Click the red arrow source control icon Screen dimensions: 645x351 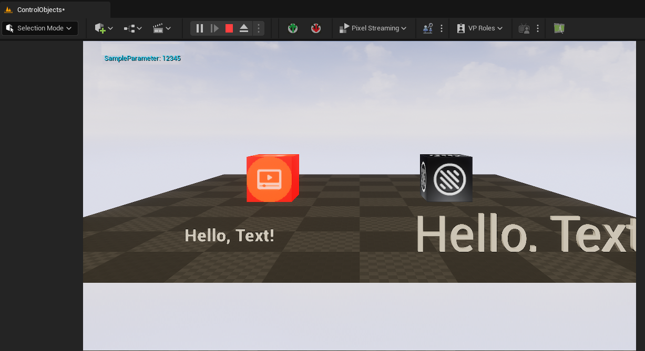coord(316,28)
